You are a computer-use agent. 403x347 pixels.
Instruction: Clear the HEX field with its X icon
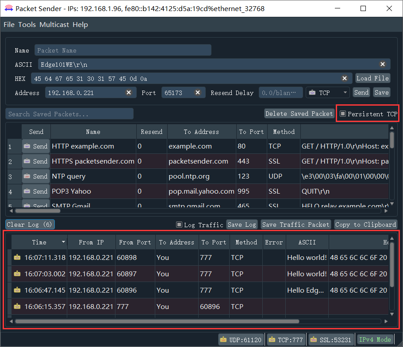(345, 78)
